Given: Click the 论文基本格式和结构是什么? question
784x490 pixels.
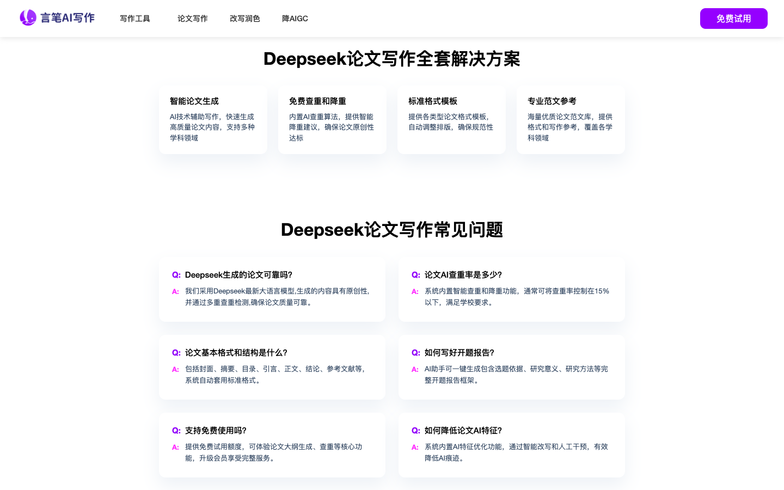Looking at the screenshot, I should 236,353.
